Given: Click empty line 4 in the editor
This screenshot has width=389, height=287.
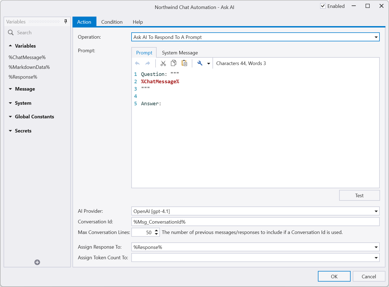Looking at the screenshot, I should pos(255,96).
